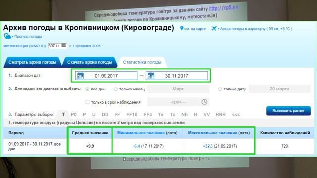The height and width of the screenshot is (178, 317).
Task: Click the average value cell '+9.9'
Action: coord(90,146)
